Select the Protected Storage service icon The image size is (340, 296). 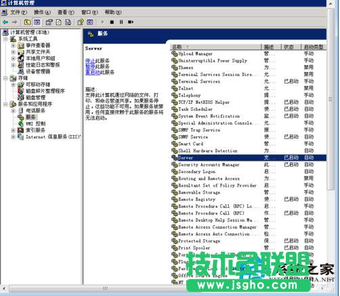pyautogui.click(x=174, y=241)
